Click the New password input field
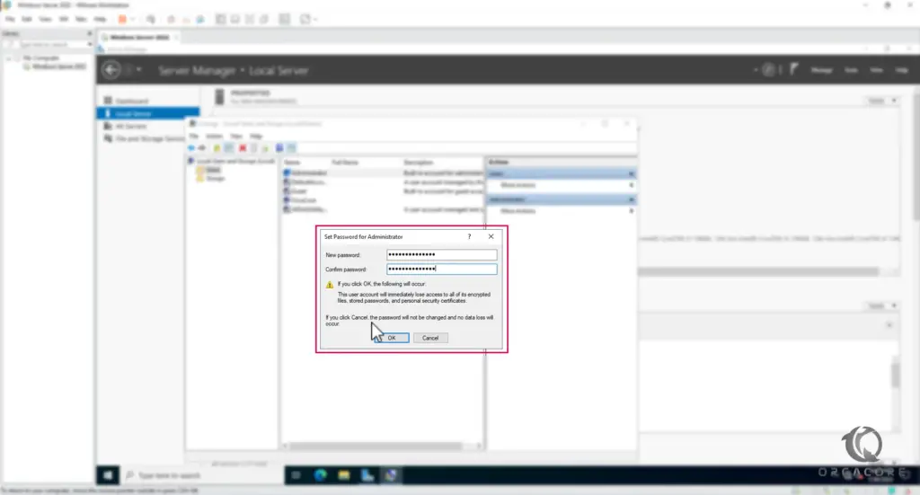 click(x=441, y=255)
